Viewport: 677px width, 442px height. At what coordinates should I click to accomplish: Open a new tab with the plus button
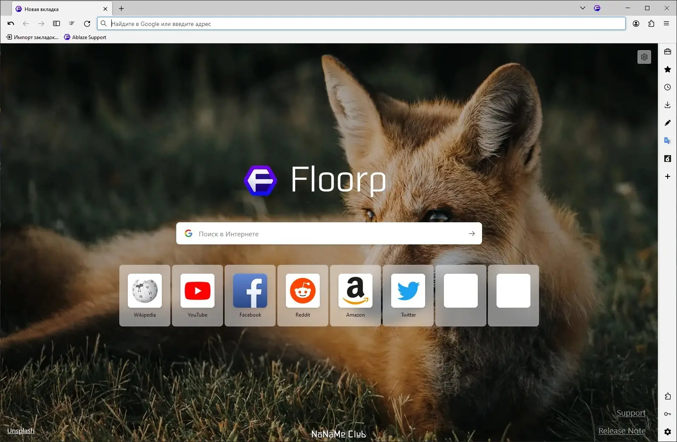click(121, 8)
